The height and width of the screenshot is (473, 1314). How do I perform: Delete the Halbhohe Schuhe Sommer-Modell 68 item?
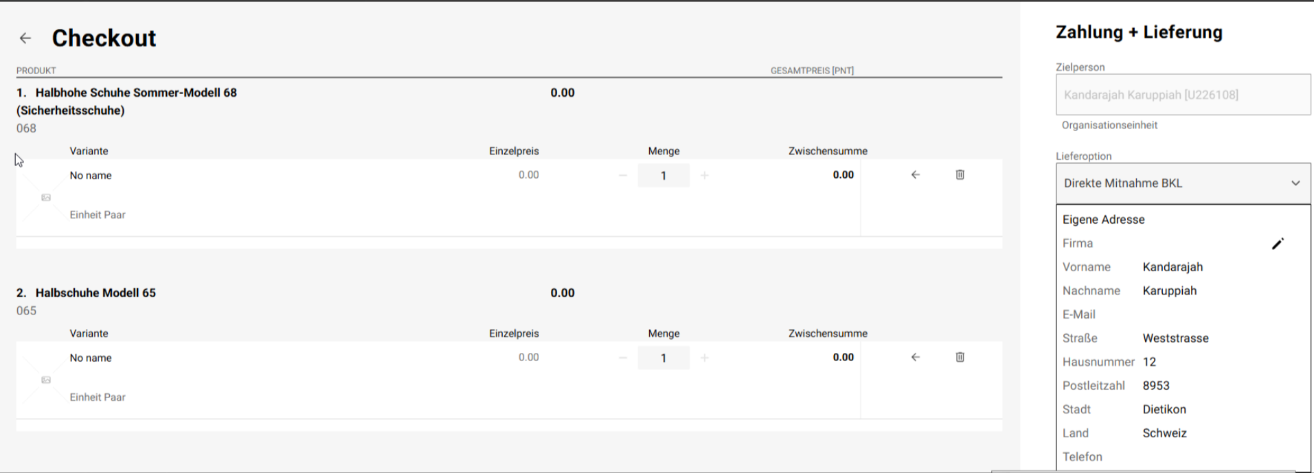[x=960, y=175]
